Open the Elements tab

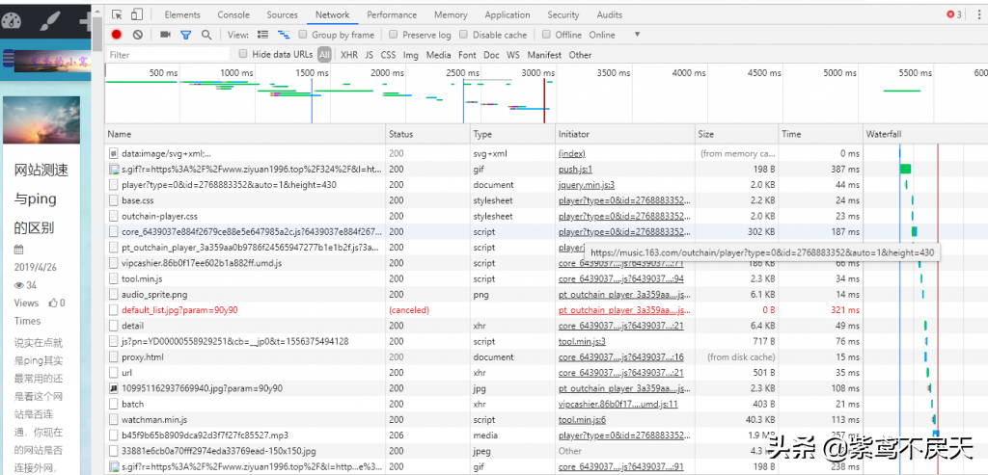pyautogui.click(x=182, y=14)
